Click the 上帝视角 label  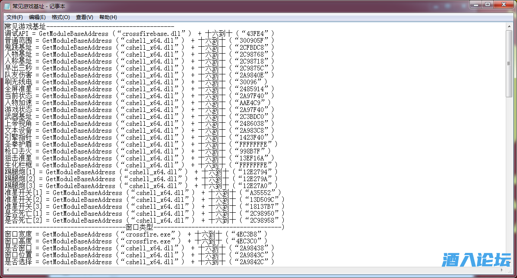point(19,124)
